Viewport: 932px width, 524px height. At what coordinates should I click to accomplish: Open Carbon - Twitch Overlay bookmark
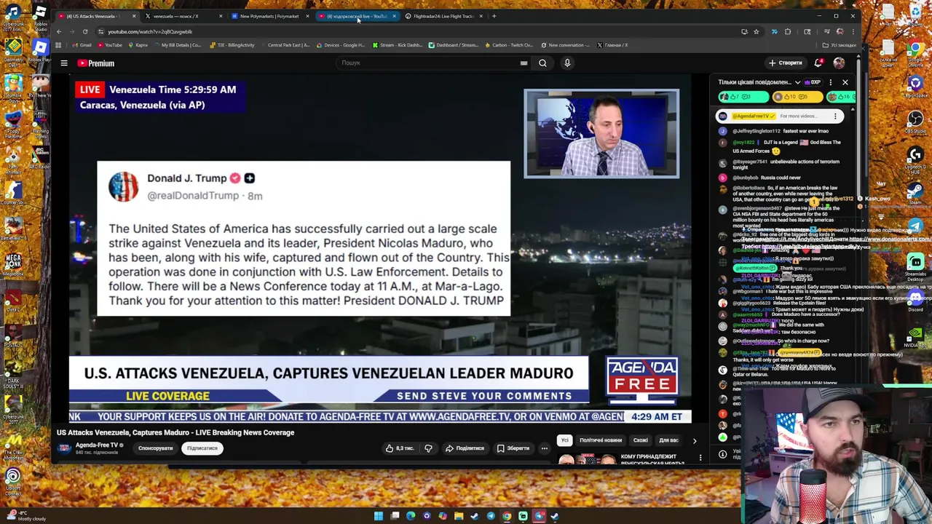coord(508,45)
